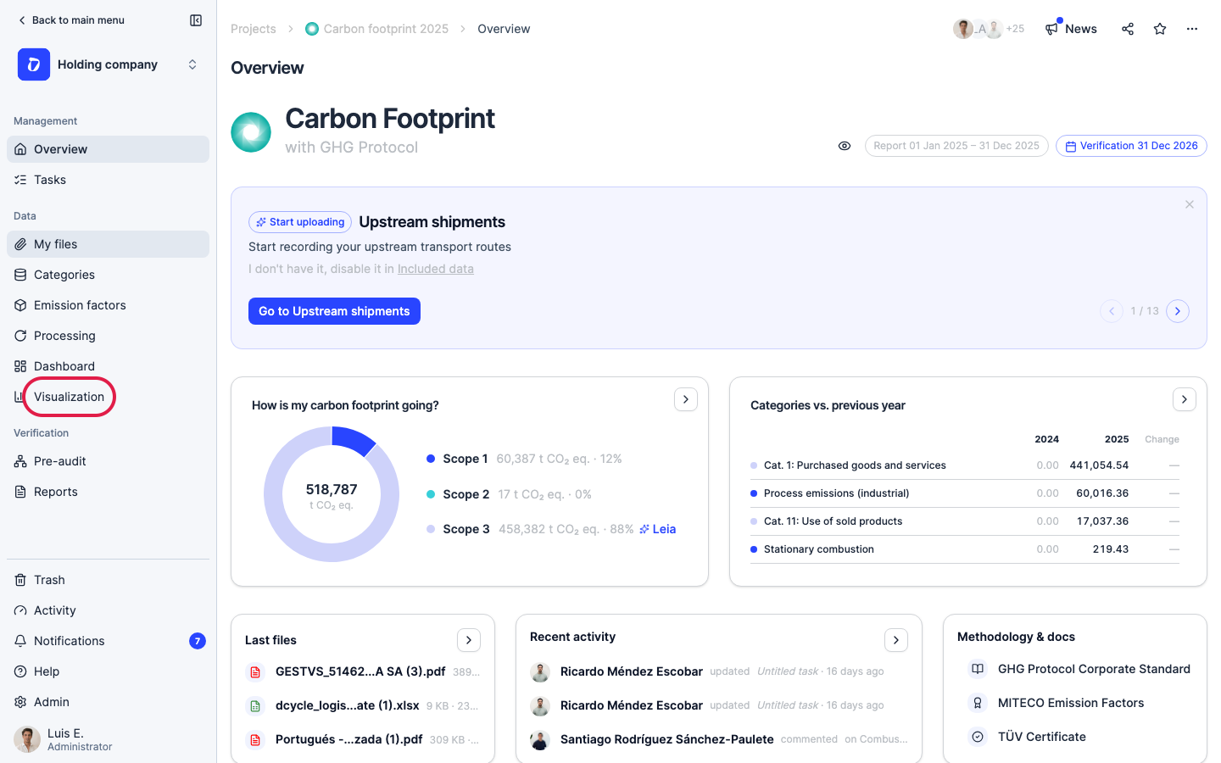Click Verification 31 Dec 2026 button
Screen dimensions: 1221x763
(x=1131, y=146)
